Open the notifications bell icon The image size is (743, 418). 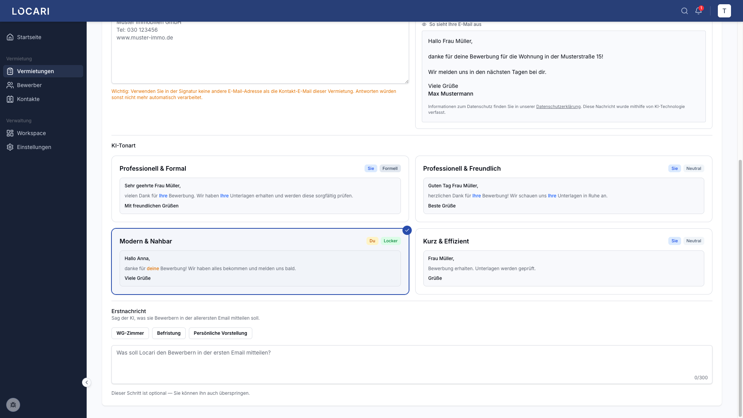698,11
